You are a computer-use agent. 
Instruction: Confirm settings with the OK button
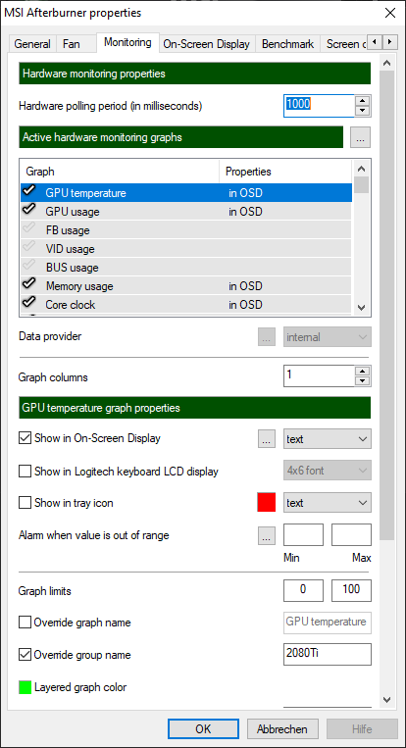click(203, 729)
